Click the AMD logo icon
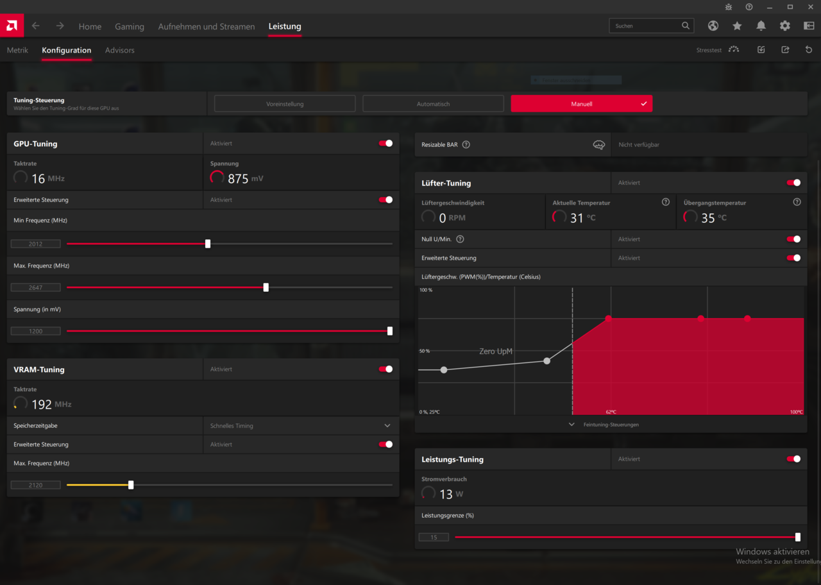The width and height of the screenshot is (821, 585). click(12, 26)
